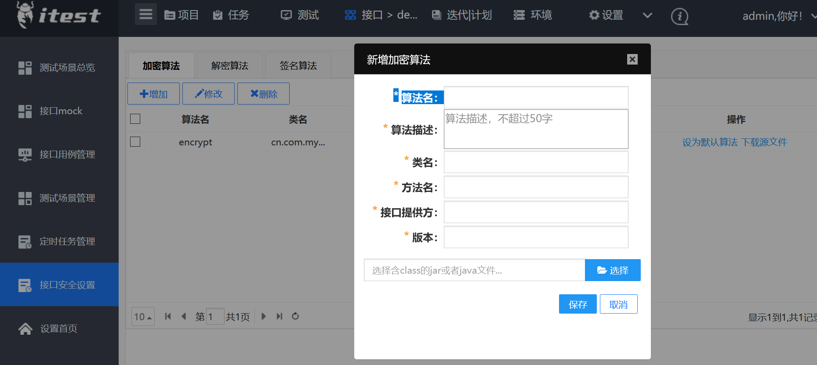Click the 取消 button
The height and width of the screenshot is (365, 817).
point(619,304)
